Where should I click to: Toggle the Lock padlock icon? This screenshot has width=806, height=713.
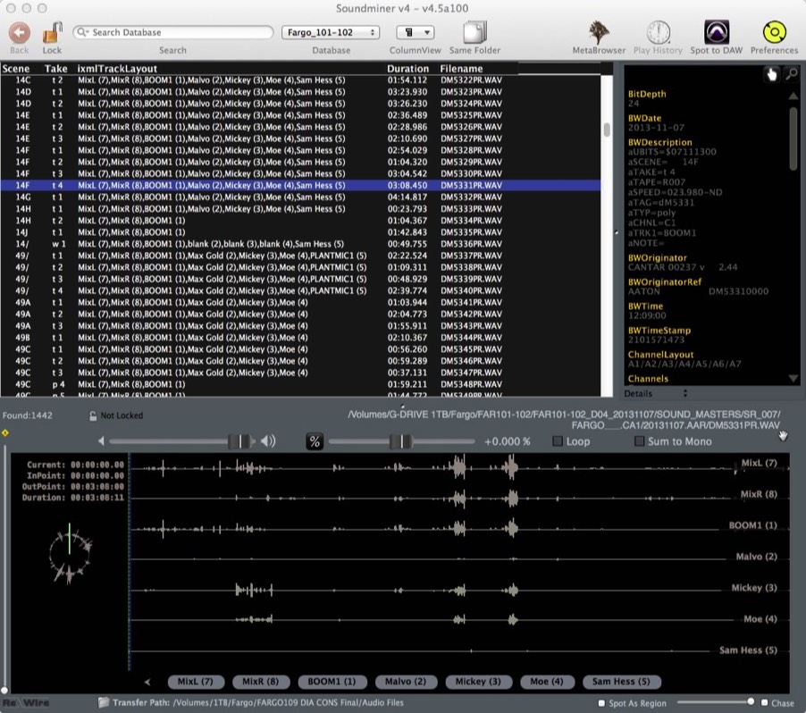click(x=52, y=33)
